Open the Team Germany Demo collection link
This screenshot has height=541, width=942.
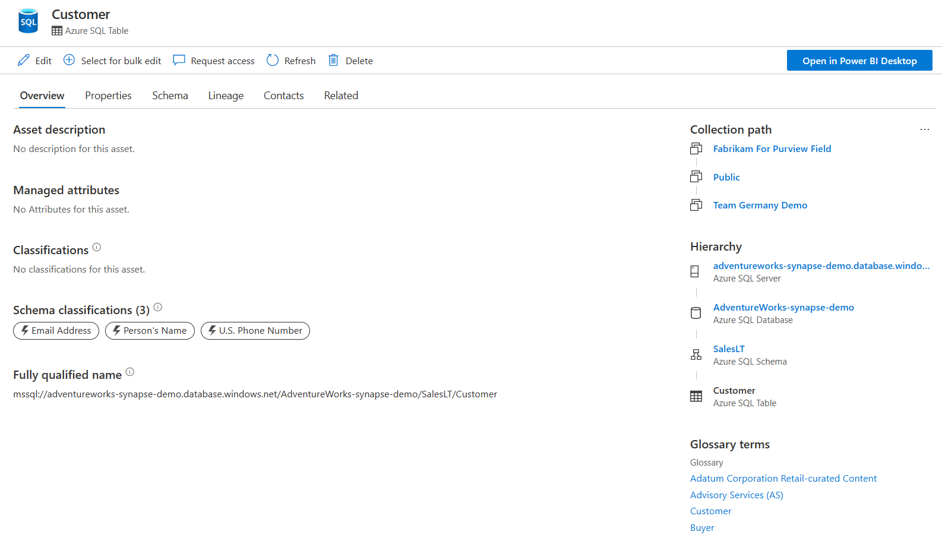760,205
